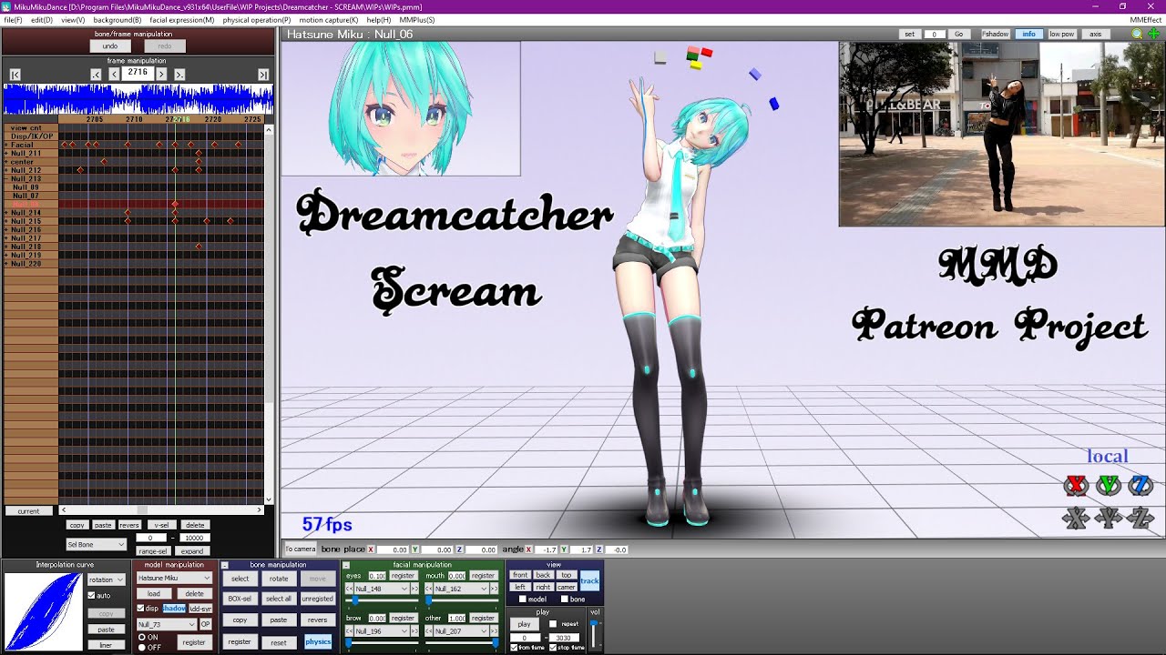Click the green Y bone place label
Viewport: 1166px width, 655px height.
414,549
